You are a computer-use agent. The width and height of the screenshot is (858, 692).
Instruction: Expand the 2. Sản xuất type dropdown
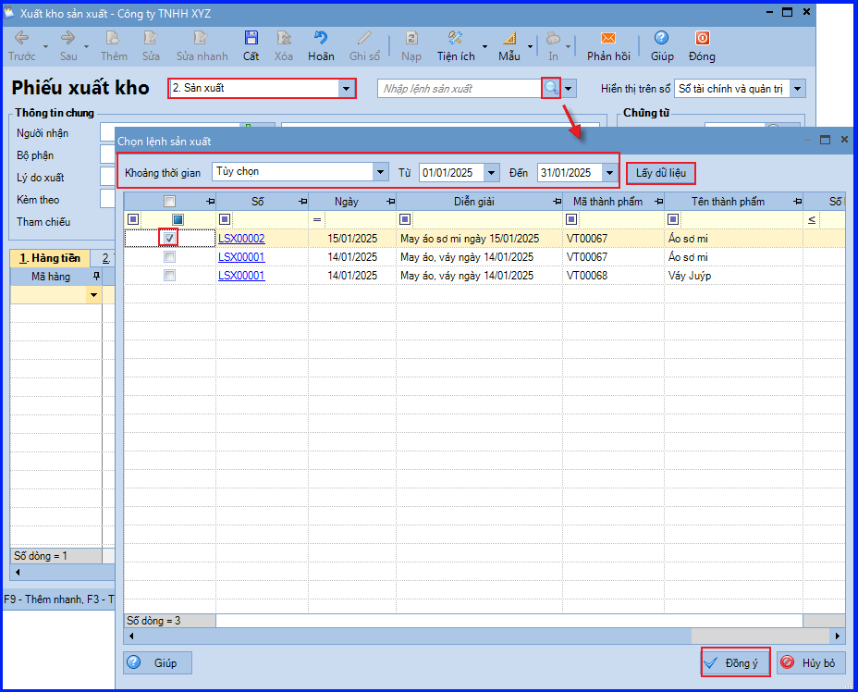[346, 88]
